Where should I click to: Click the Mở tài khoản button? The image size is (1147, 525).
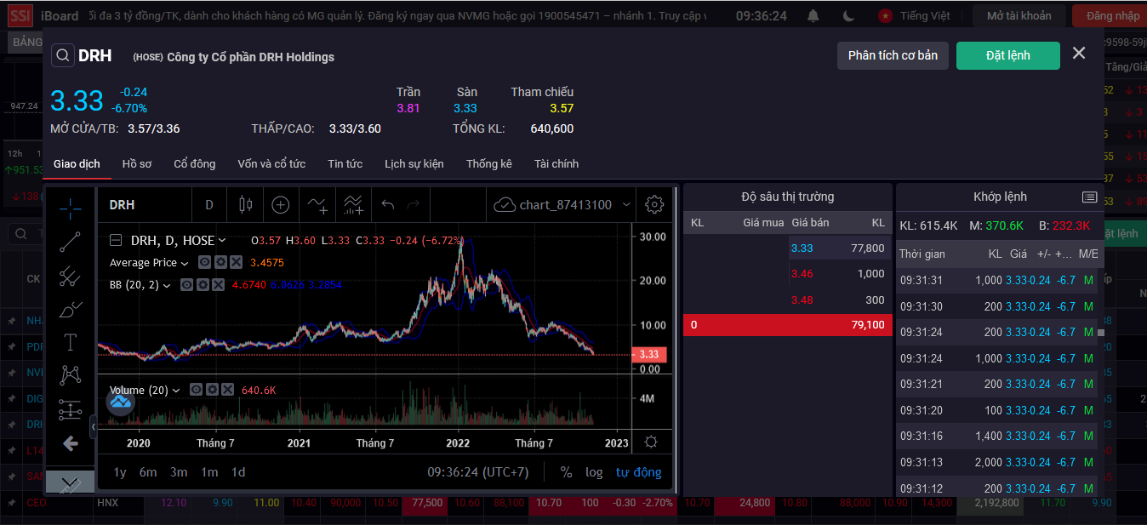[1019, 16]
